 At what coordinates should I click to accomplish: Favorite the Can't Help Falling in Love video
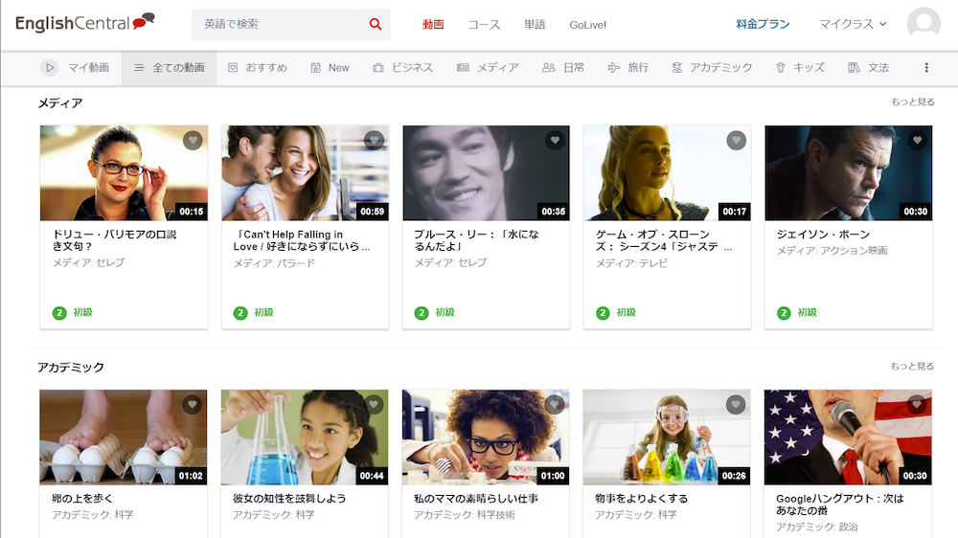[374, 141]
